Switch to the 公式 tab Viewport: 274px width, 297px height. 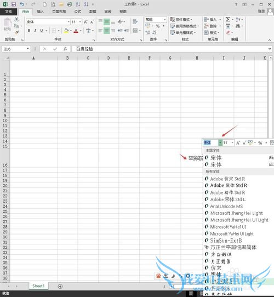[x=77, y=12]
